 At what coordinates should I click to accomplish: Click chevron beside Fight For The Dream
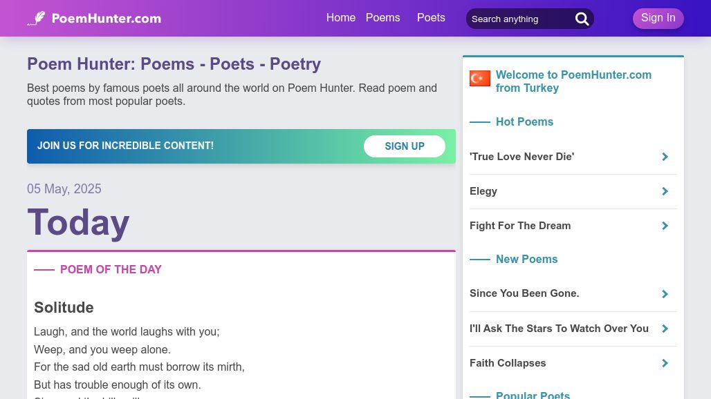[x=665, y=226]
